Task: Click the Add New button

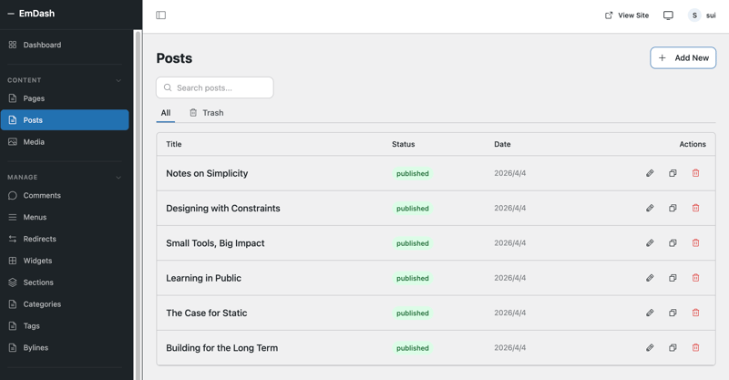Action: (683, 57)
